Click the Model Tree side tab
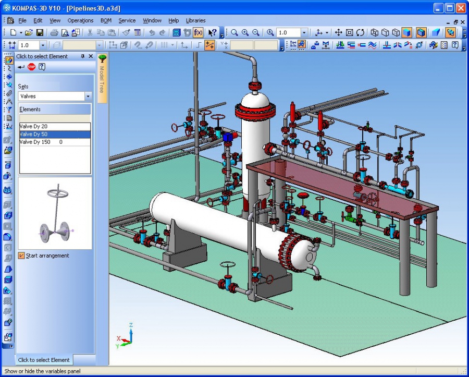 [102, 77]
